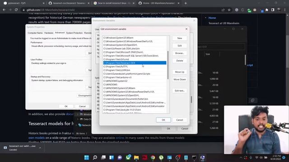Select Microsoft DNX\Dnvm\ entry
Screen dimensions: 289x162
[x=135, y=52]
